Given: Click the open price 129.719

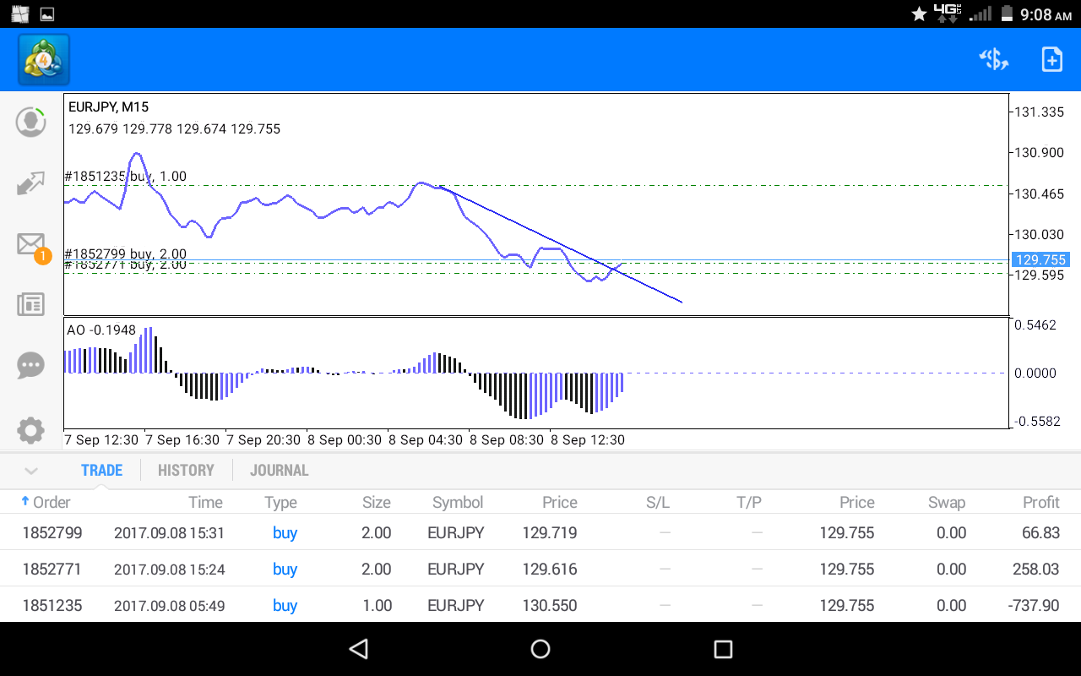Looking at the screenshot, I should click(x=550, y=533).
